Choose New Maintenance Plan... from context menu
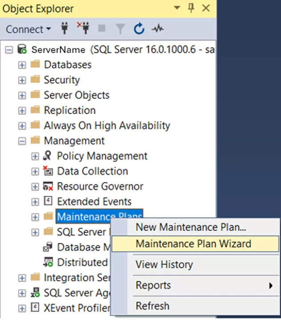Image resolution: width=281 pixels, height=320 pixels. point(195,227)
